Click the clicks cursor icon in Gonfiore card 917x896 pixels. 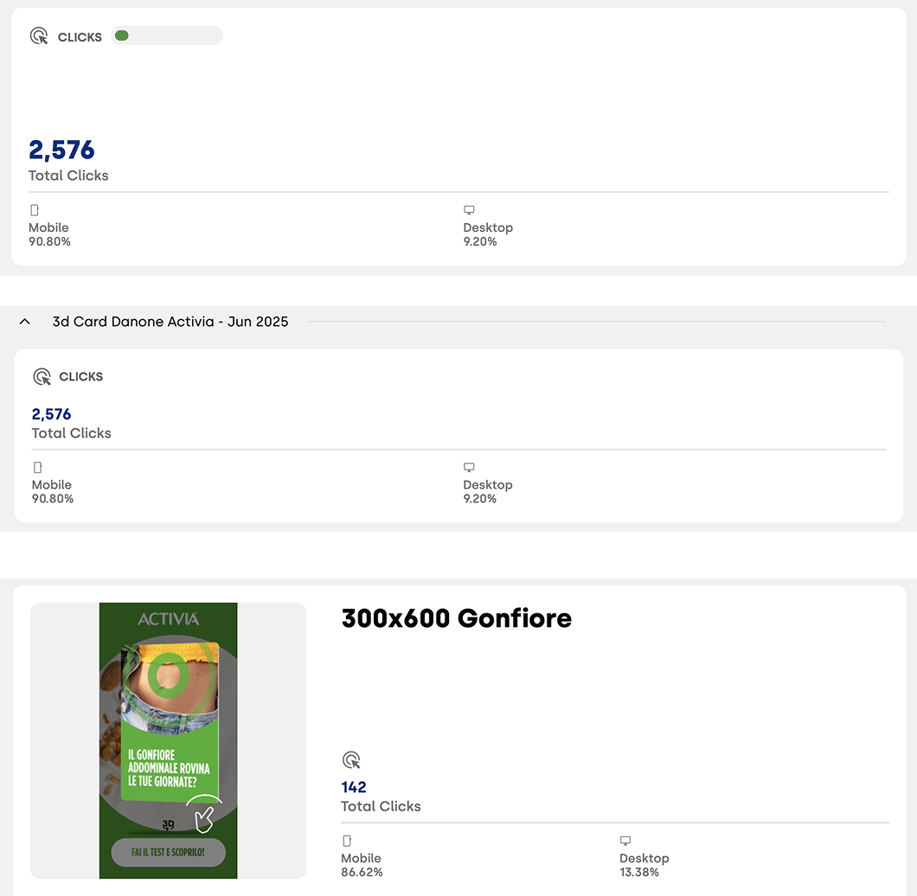pos(351,760)
